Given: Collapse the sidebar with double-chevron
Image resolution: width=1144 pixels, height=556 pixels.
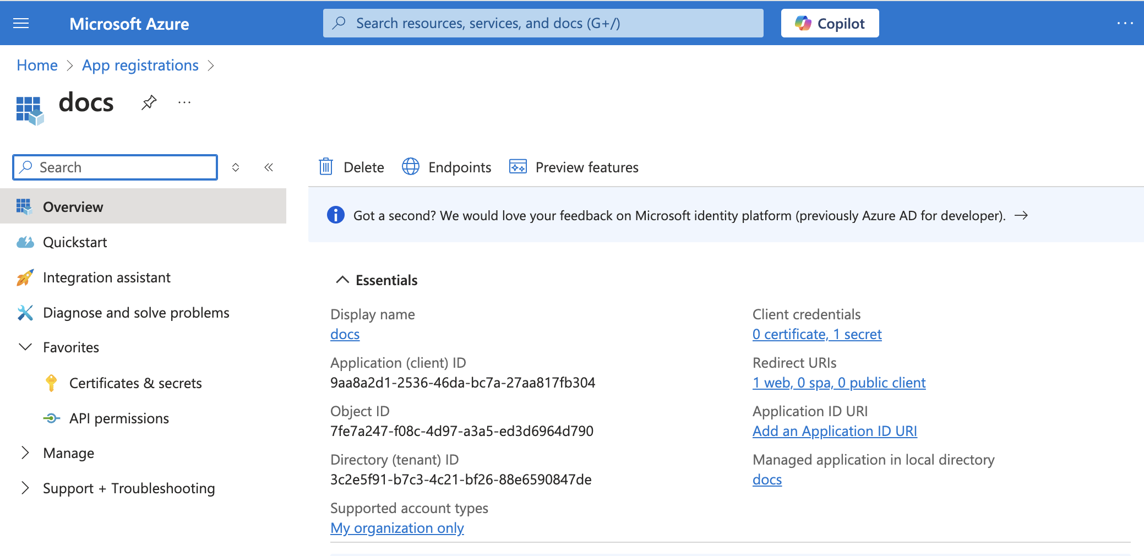Looking at the screenshot, I should point(269,167).
